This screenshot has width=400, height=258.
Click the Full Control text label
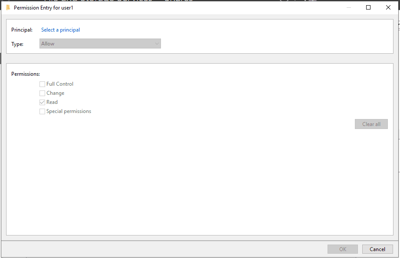(60, 84)
